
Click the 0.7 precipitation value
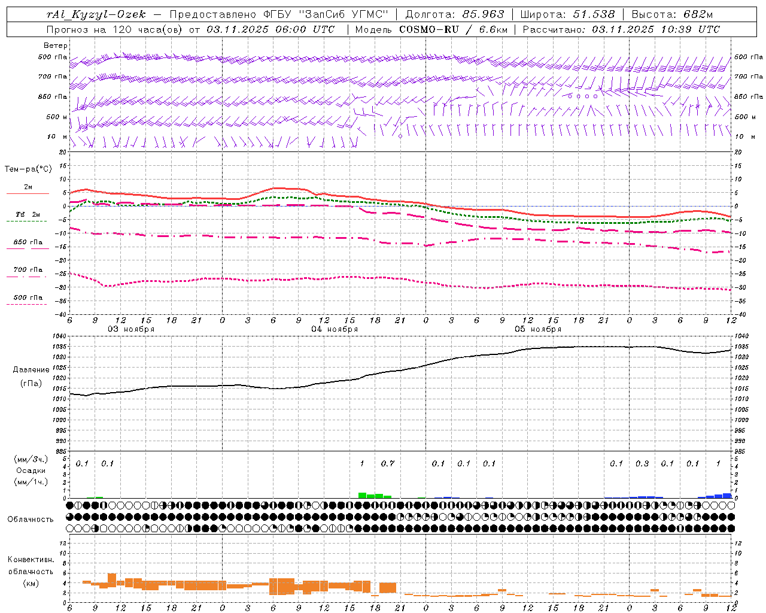coord(388,463)
